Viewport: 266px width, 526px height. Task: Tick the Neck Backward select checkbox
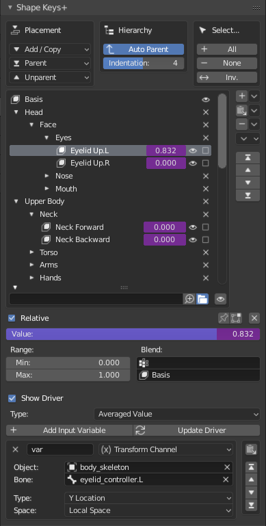(206, 240)
